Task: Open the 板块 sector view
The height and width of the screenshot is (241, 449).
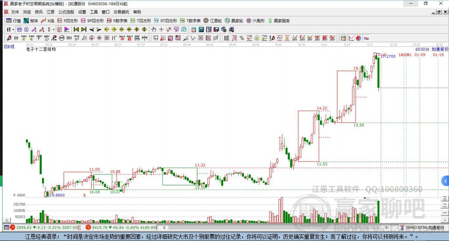Action: click(x=31, y=21)
